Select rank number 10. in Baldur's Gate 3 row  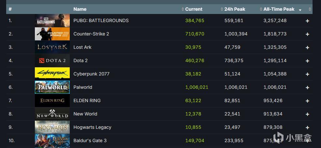pyautogui.click(x=12, y=141)
